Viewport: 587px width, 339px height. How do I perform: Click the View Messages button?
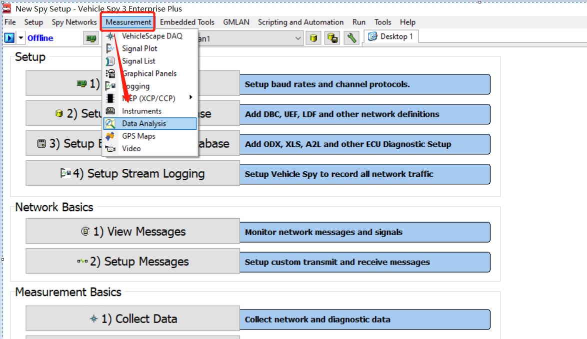132,232
